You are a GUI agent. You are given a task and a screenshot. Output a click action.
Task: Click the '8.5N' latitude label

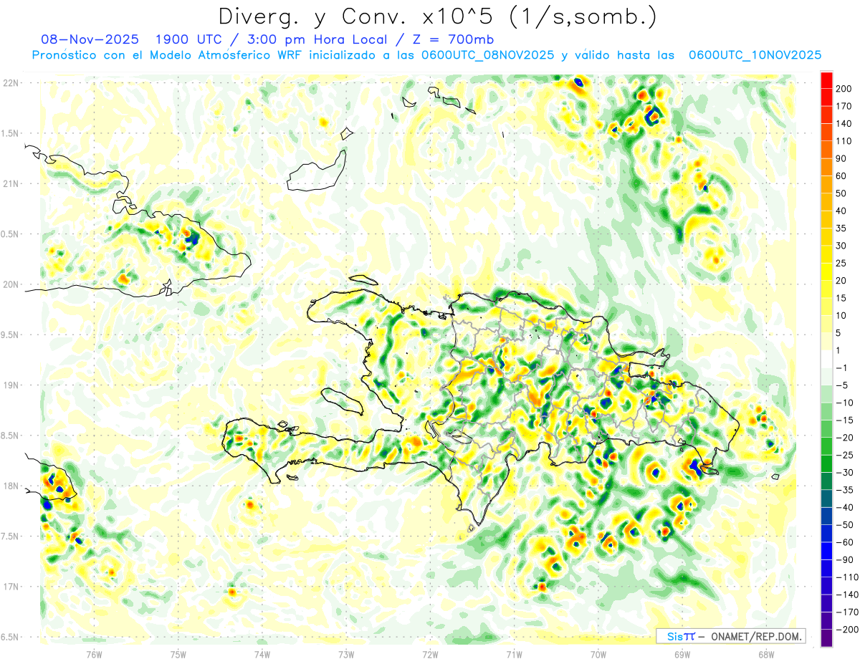(x=10, y=436)
